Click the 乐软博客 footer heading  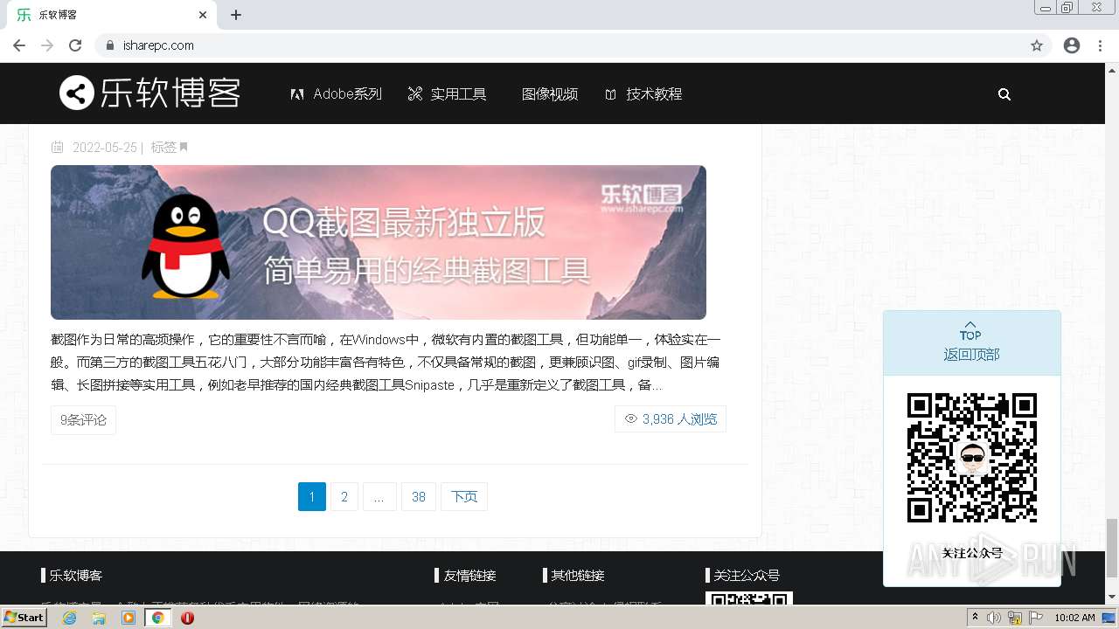coord(76,576)
